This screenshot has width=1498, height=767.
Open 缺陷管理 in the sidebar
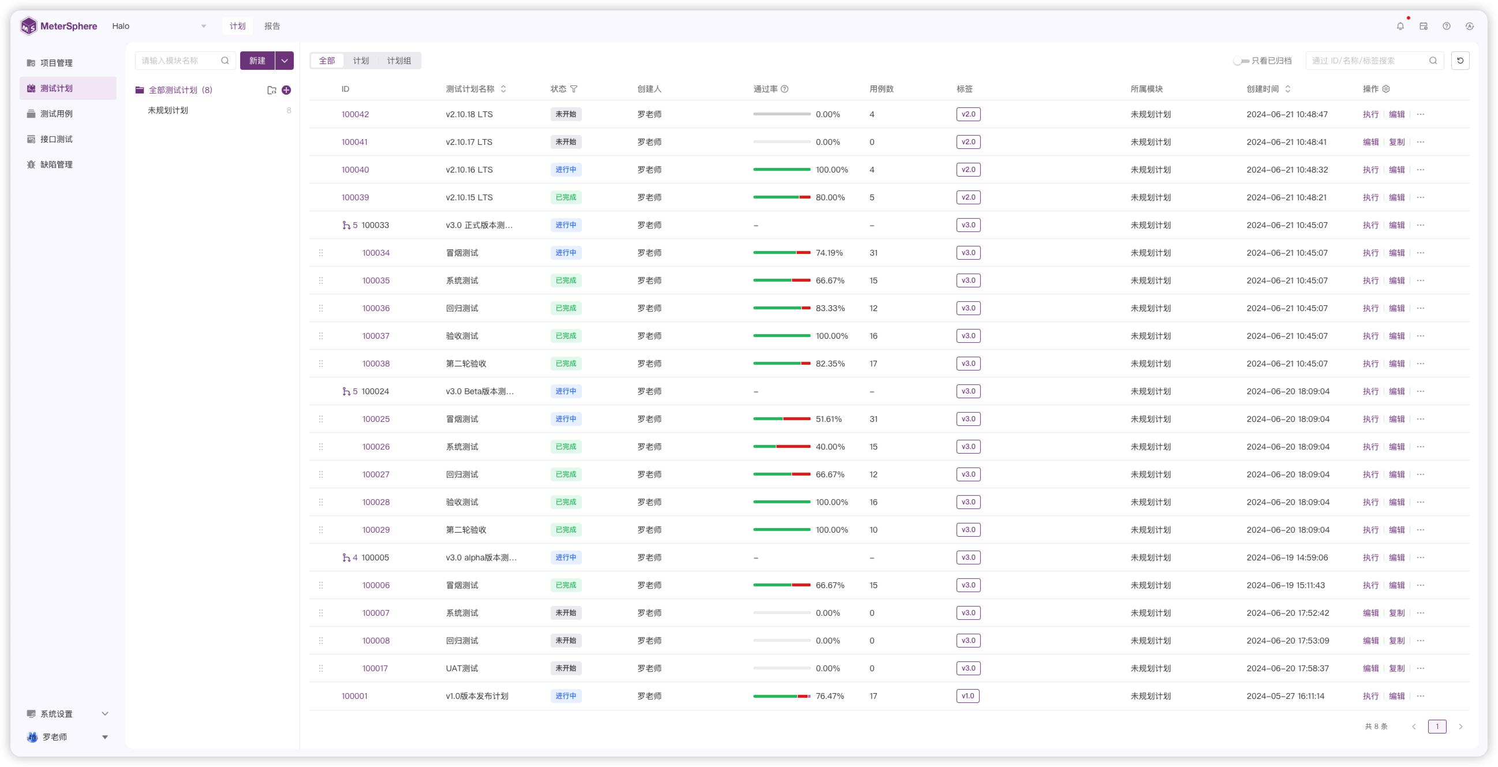pyautogui.click(x=57, y=164)
